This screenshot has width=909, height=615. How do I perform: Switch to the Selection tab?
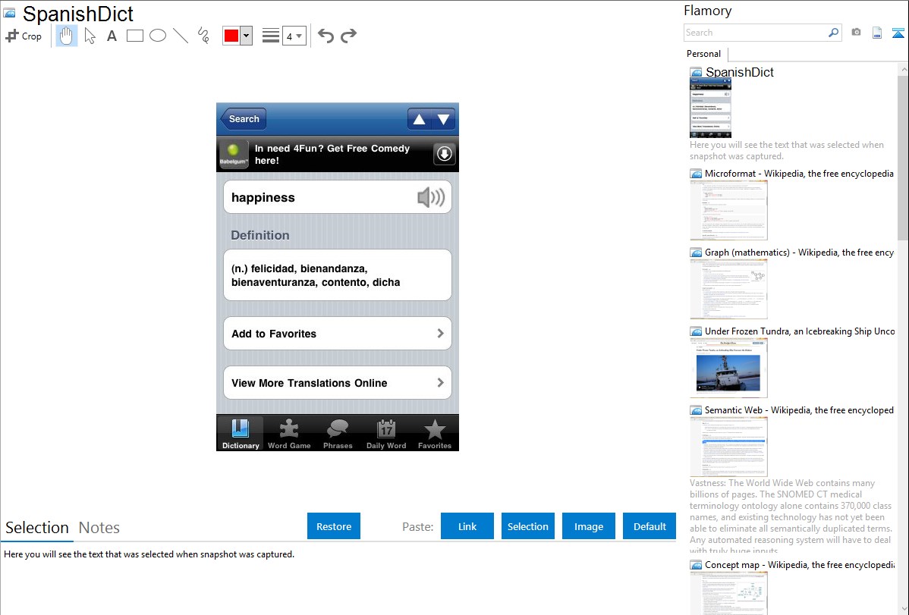[x=37, y=528]
